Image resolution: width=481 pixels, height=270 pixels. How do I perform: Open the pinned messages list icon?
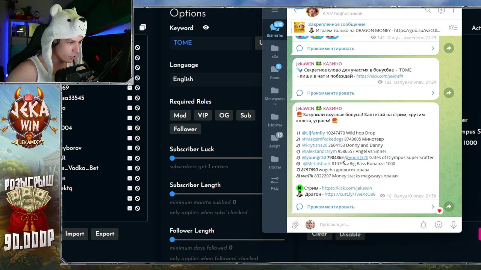(453, 27)
